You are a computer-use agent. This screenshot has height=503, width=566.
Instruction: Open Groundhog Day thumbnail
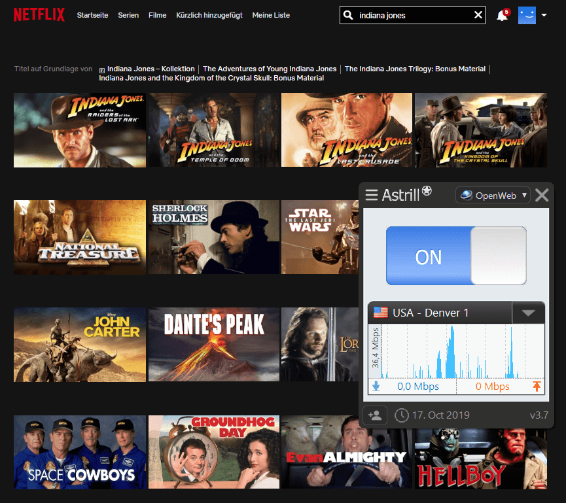click(x=214, y=452)
